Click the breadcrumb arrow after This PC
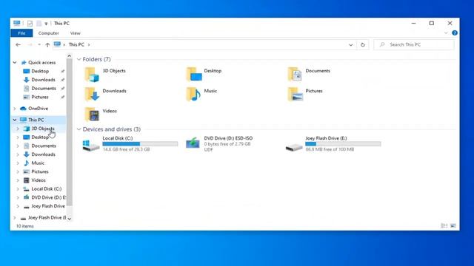This screenshot has height=266, width=474. pos(89,44)
